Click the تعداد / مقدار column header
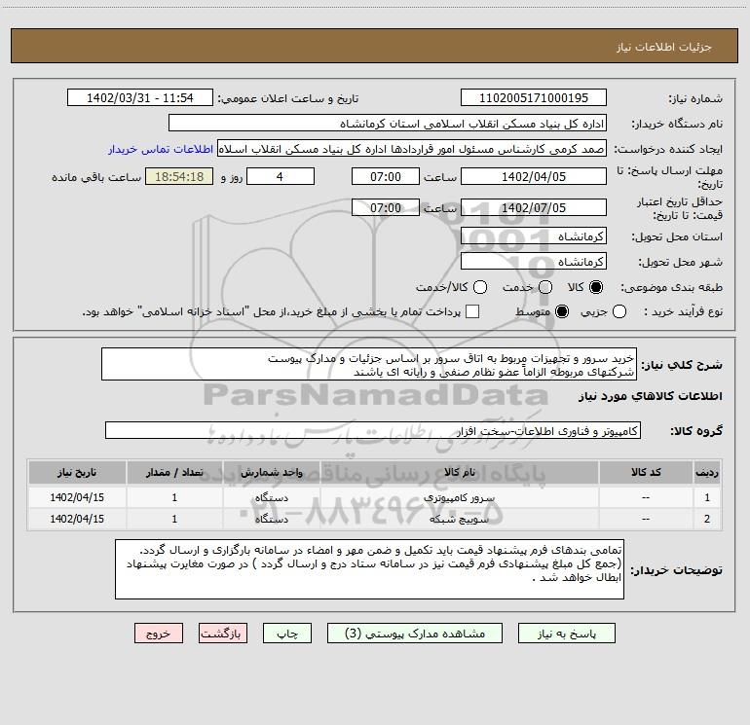The image size is (750, 725). coord(174,472)
